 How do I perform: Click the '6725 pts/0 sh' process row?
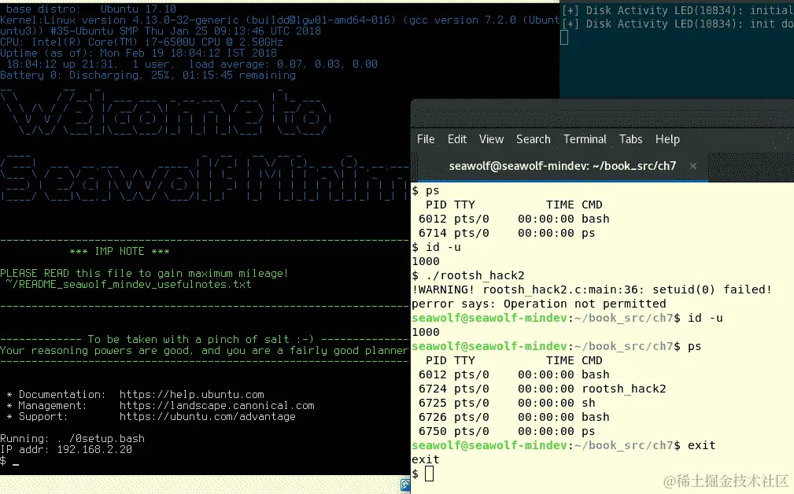point(506,403)
